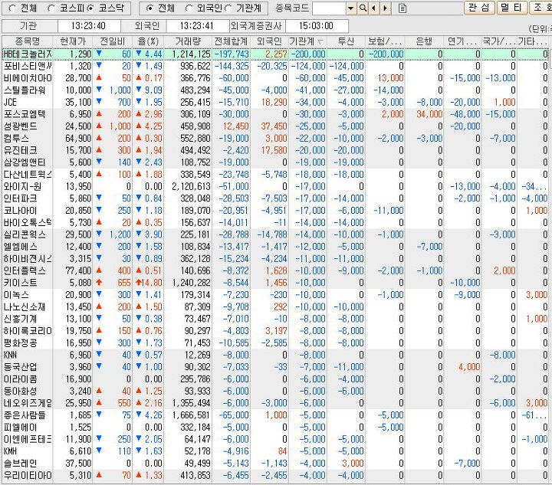Select the 전체 radio next to 코스피
The image size is (552, 485).
coord(11,8)
